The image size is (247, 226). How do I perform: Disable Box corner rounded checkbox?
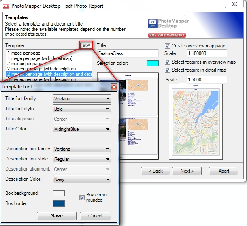82,197
